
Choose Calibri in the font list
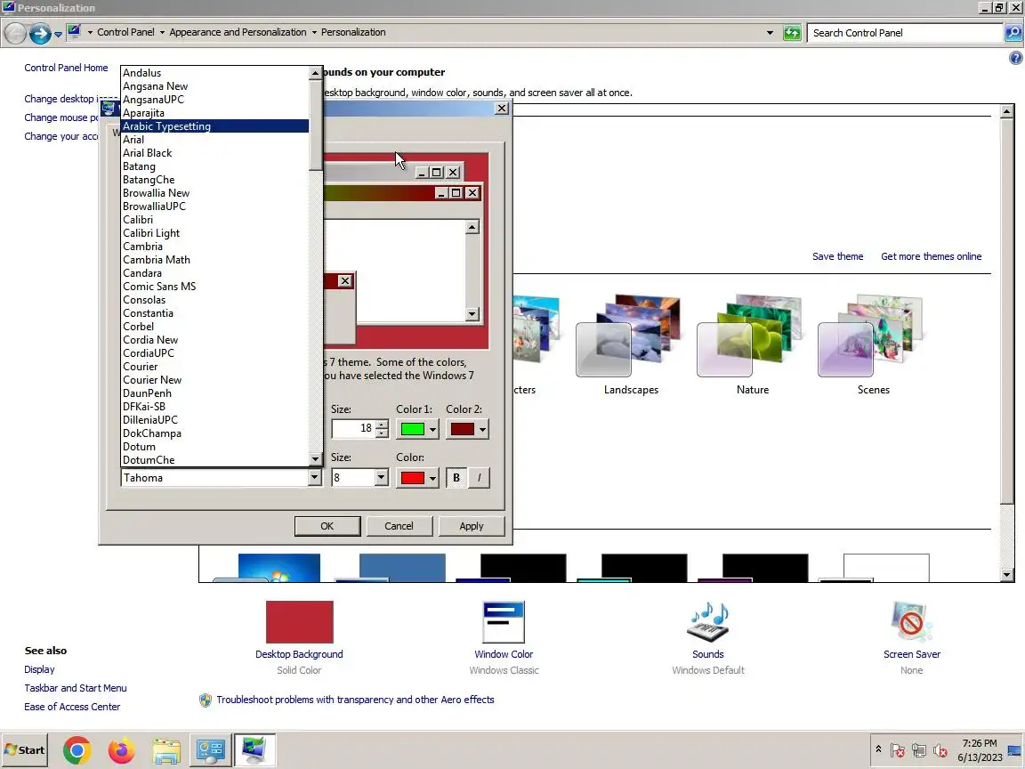pyautogui.click(x=215, y=220)
